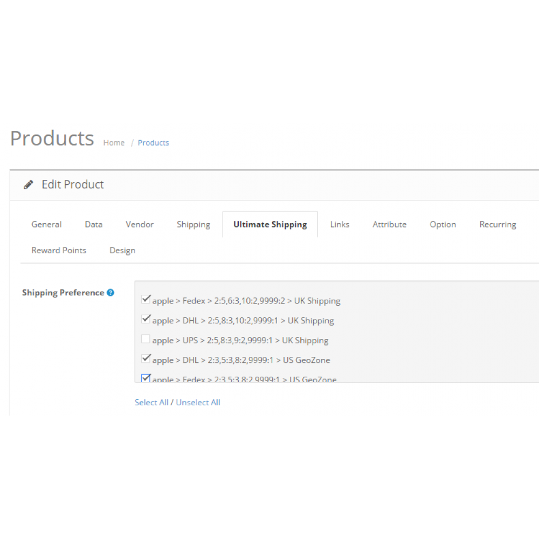Switch to the Data tab
Screen dimensions: 539x539
[93, 224]
